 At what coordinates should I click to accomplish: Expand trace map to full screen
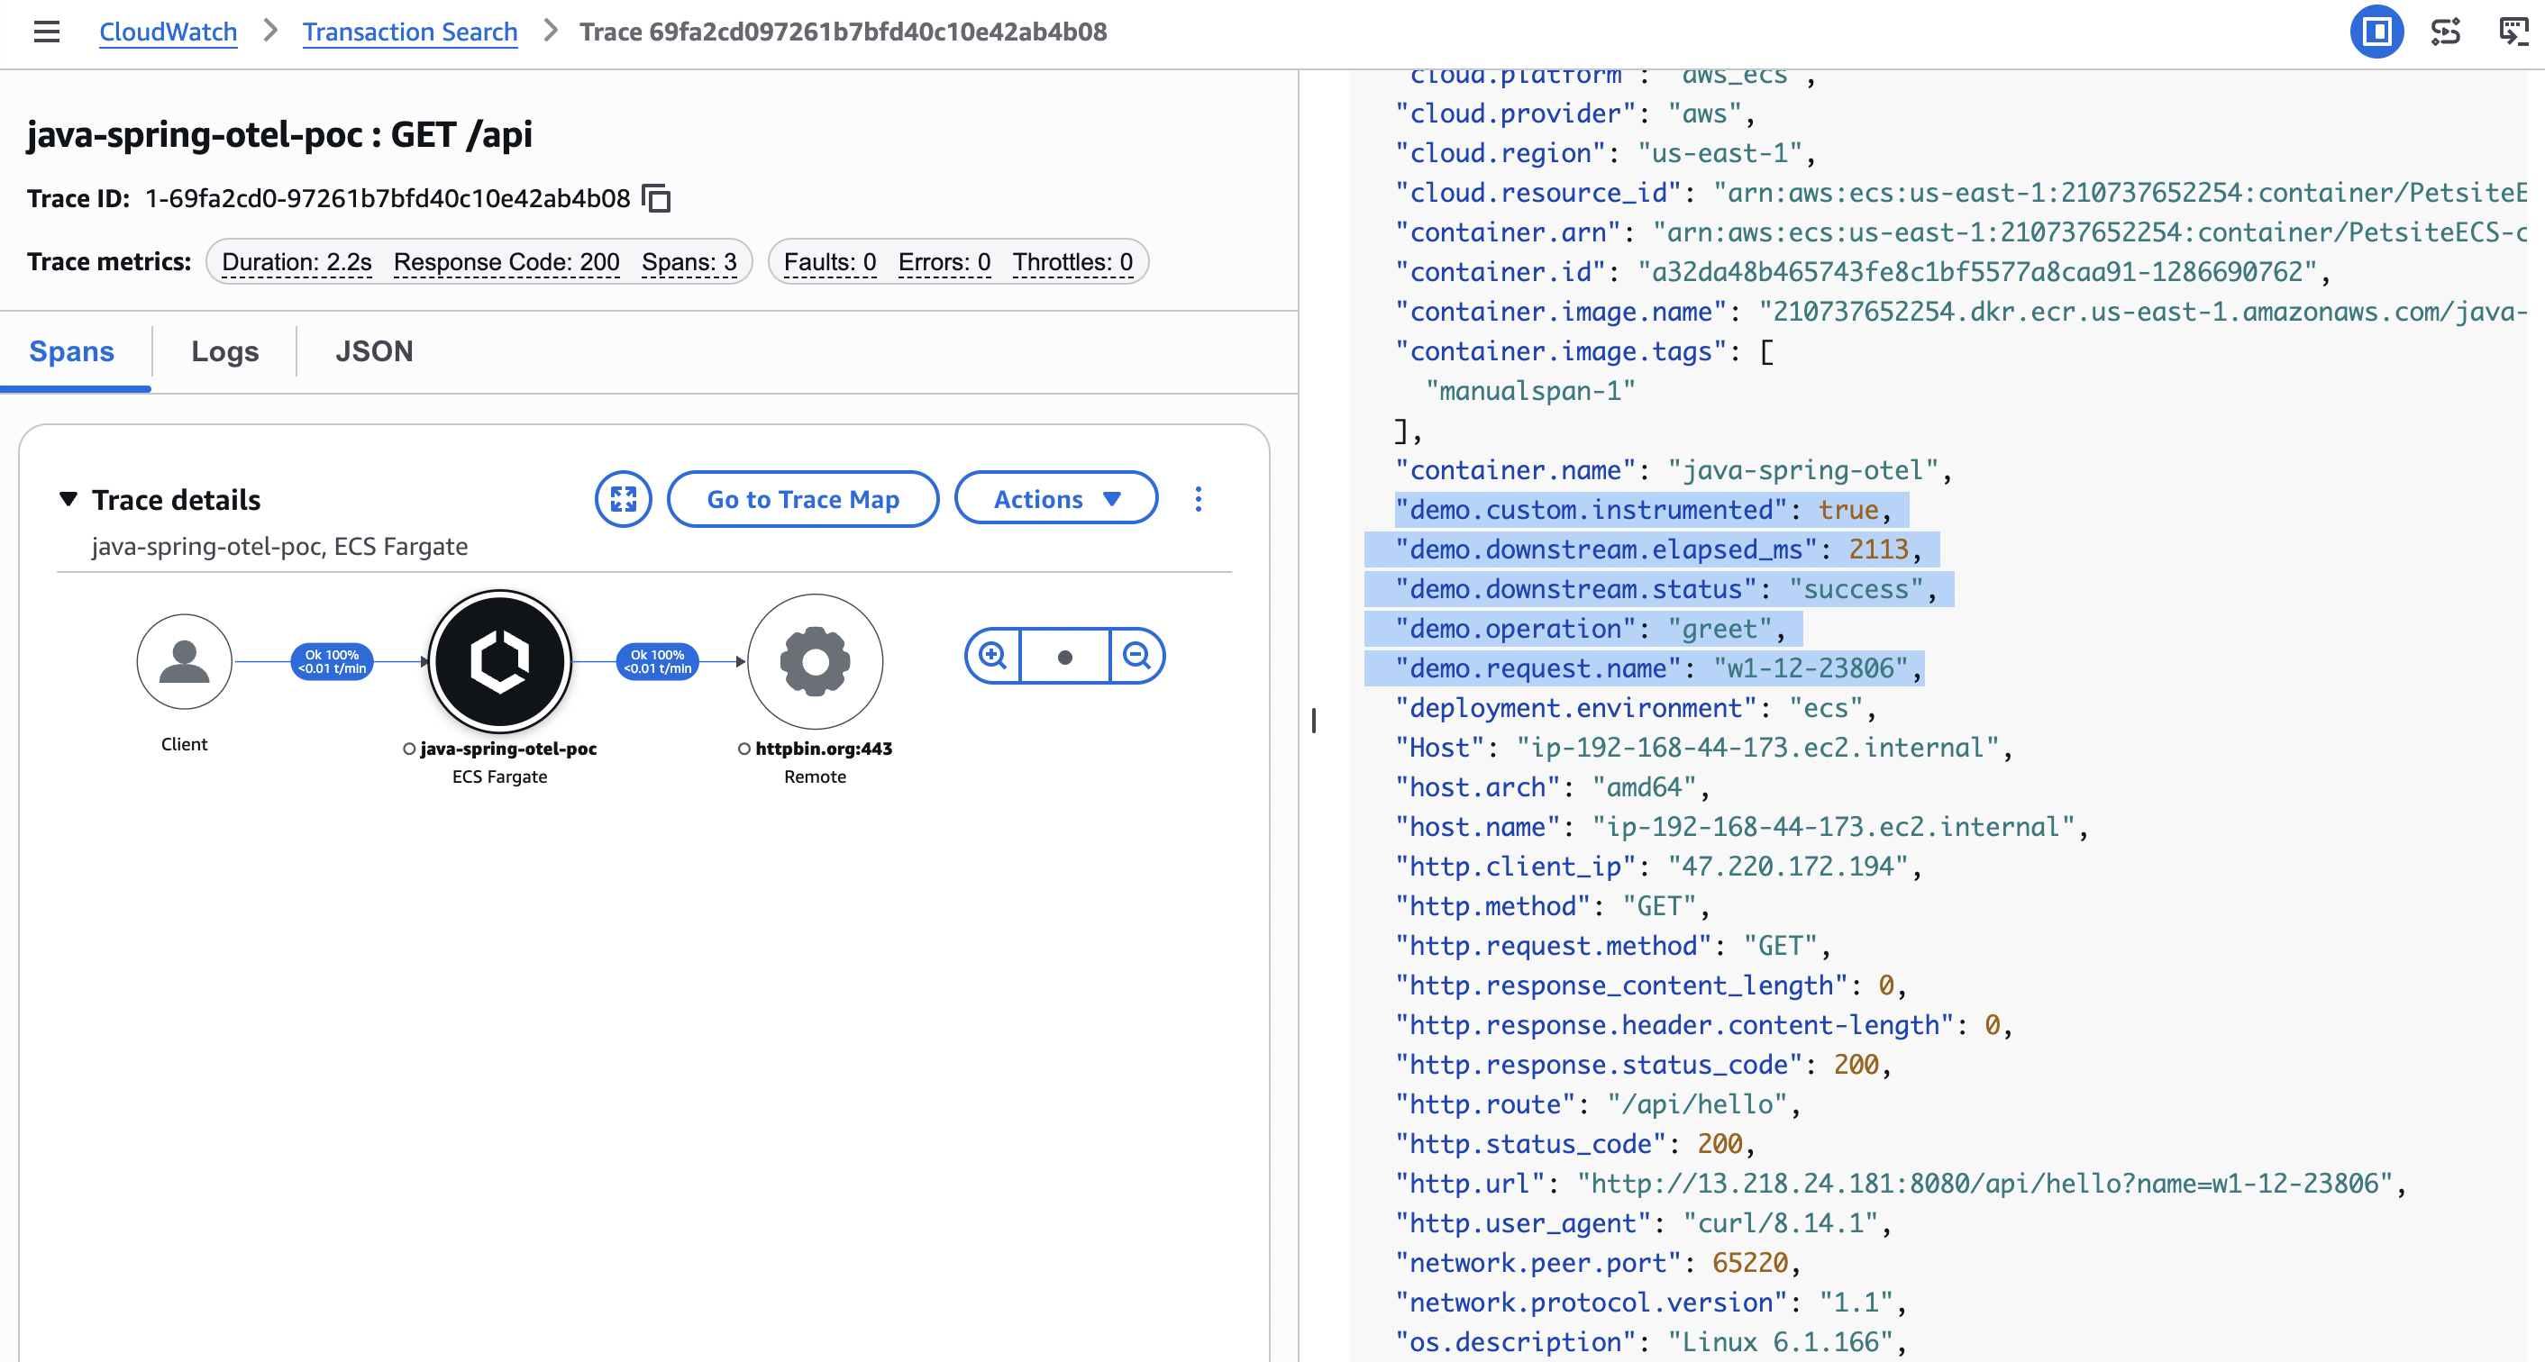(624, 499)
